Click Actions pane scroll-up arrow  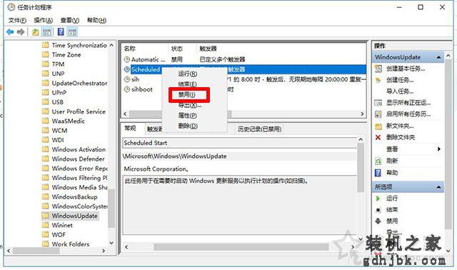pyautogui.click(x=448, y=56)
